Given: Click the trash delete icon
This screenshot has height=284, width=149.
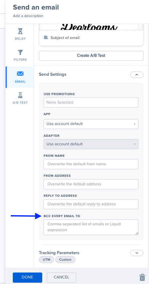Looking at the screenshot, I should click(x=142, y=277).
